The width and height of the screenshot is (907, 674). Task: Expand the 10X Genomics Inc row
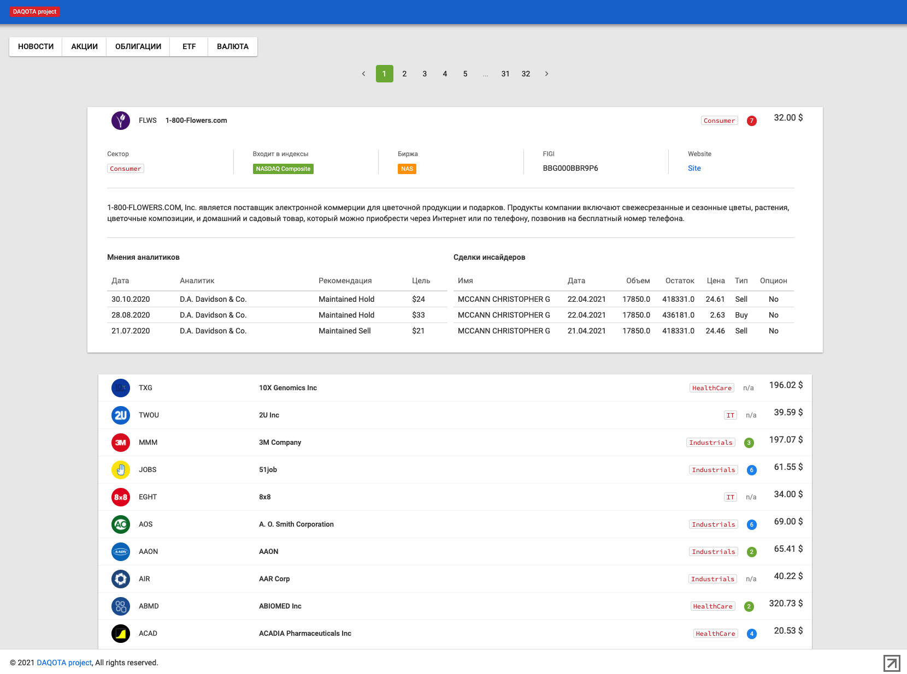pyautogui.click(x=455, y=388)
